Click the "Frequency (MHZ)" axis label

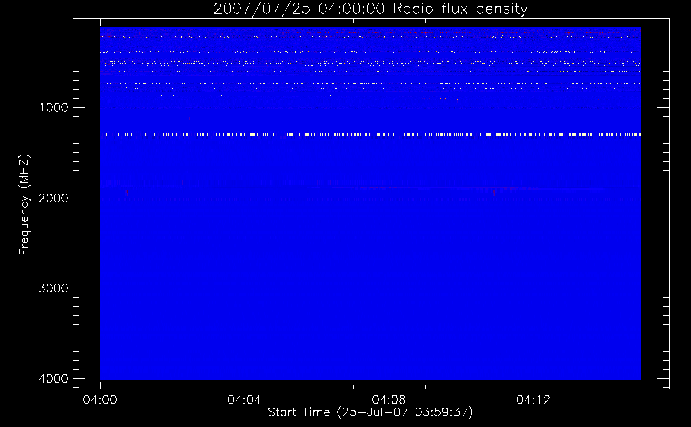25,205
